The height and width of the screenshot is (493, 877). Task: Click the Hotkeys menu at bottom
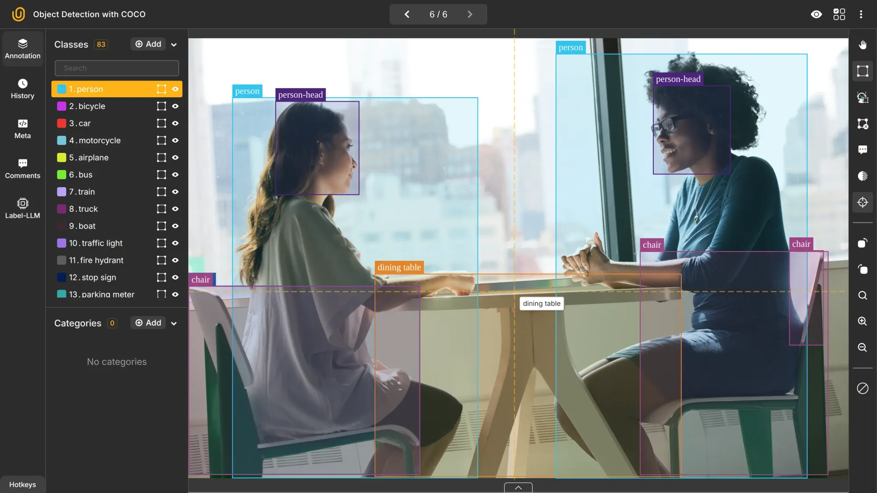tap(21, 484)
